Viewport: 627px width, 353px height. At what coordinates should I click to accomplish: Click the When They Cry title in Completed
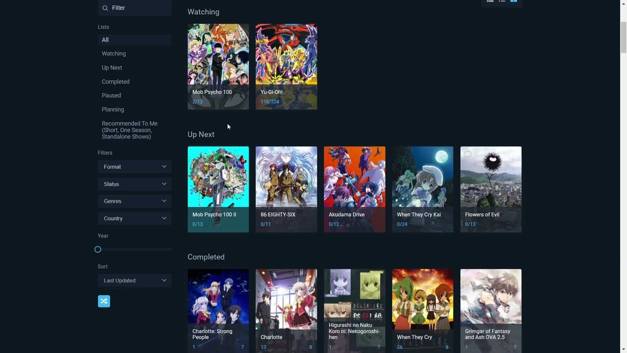414,337
